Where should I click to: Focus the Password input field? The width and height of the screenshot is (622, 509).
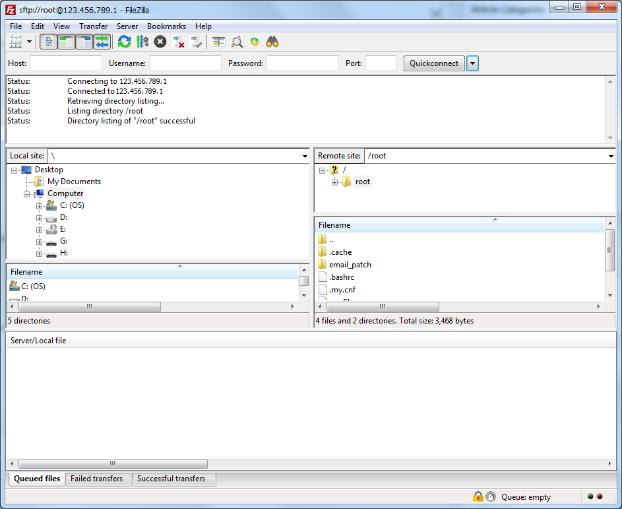(303, 63)
